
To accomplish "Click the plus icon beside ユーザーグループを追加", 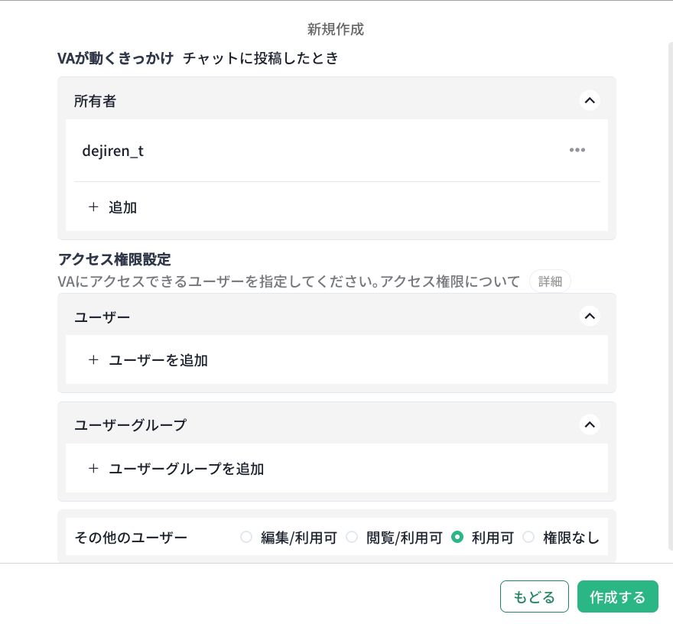I will point(93,468).
